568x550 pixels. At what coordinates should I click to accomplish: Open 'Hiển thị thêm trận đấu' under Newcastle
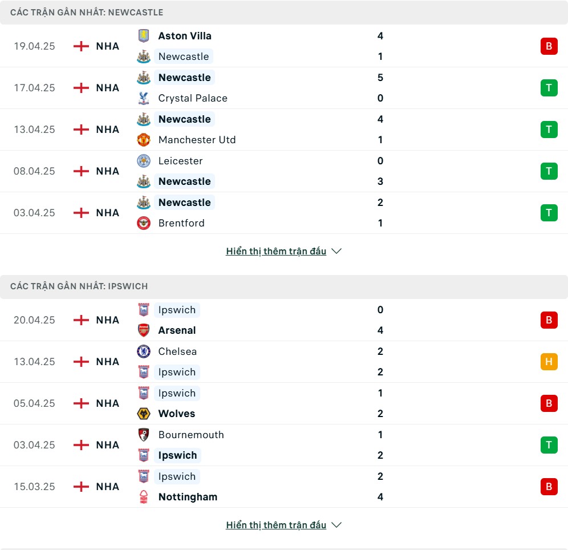[x=276, y=251]
